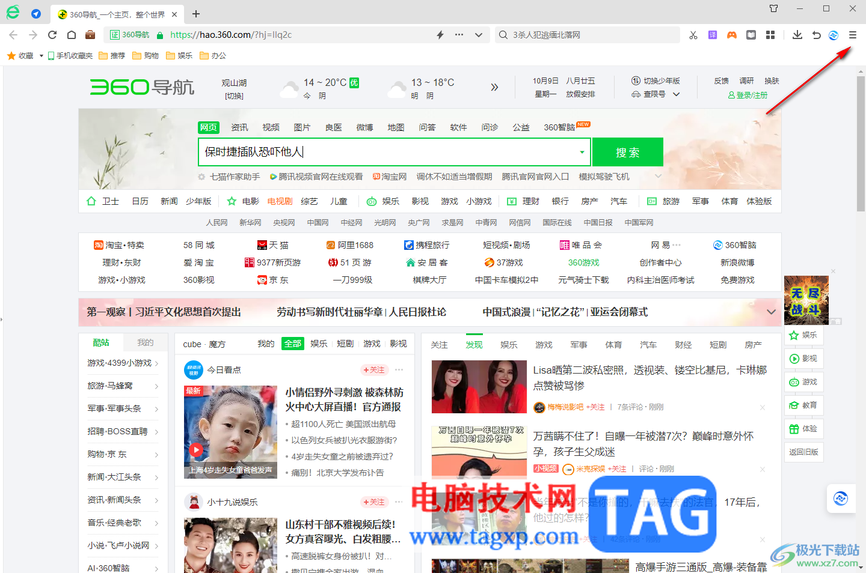The height and width of the screenshot is (573, 866).
Task: Switch search category to 资讯 tab
Action: point(239,127)
